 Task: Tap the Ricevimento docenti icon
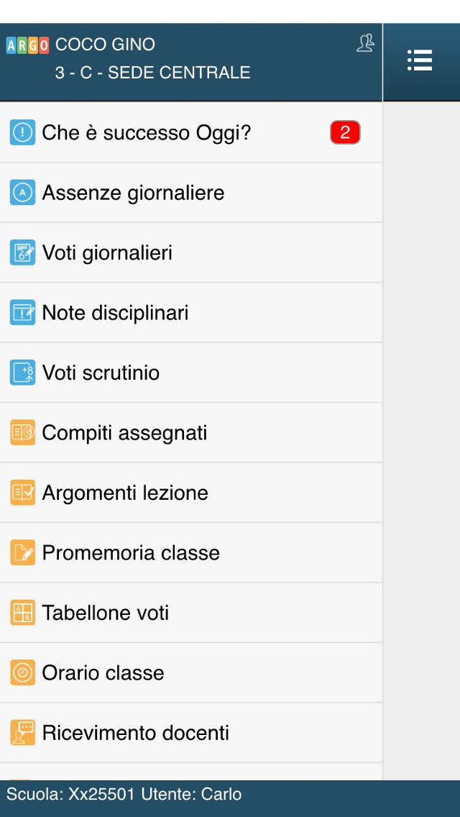[23, 732]
